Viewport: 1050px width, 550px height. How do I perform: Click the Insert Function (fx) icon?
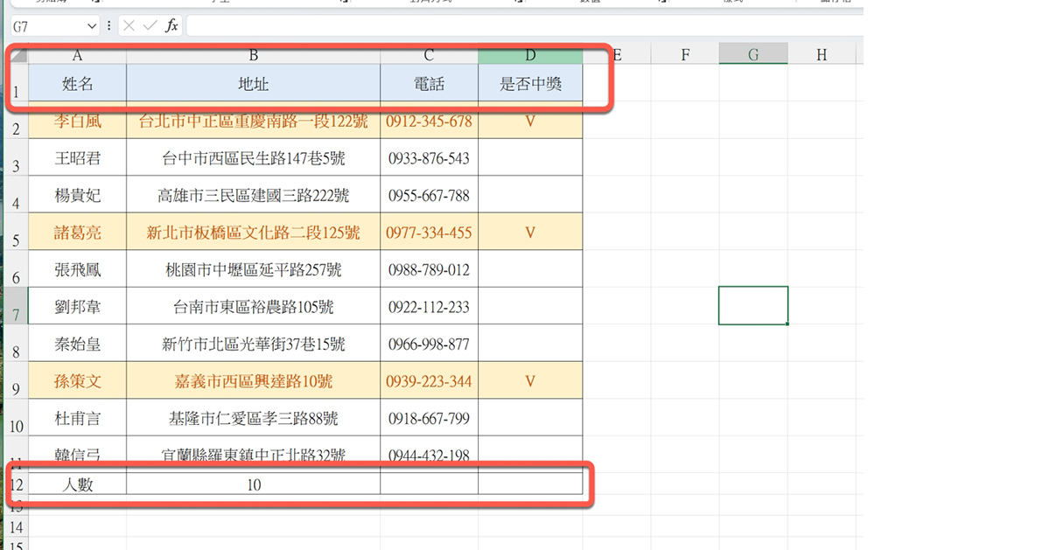(x=171, y=24)
